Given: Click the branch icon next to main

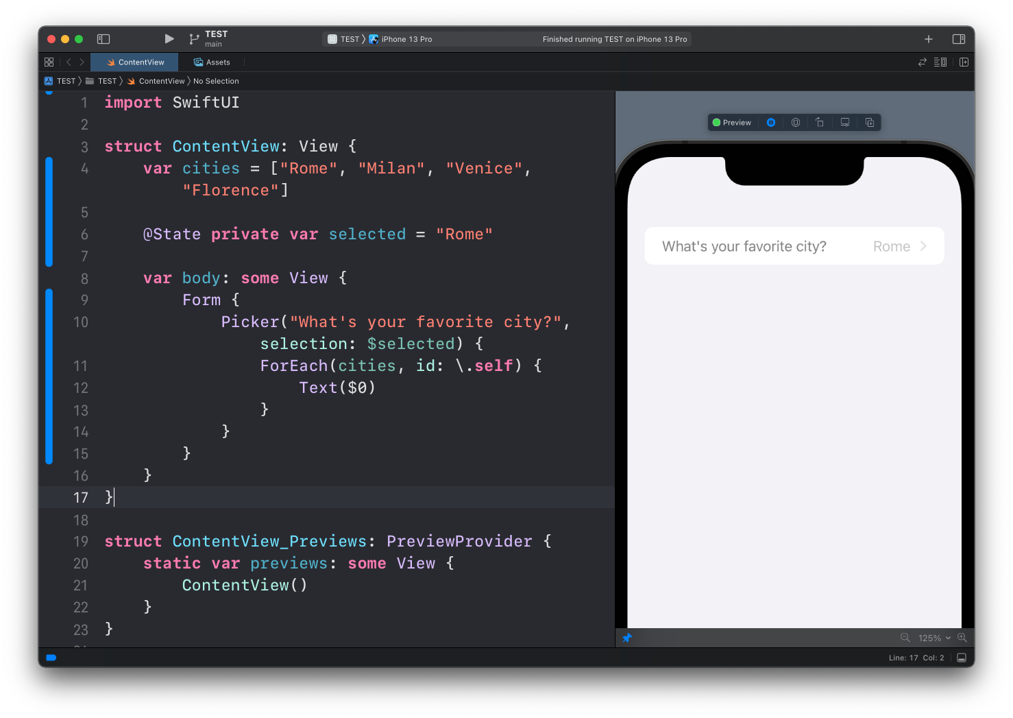Looking at the screenshot, I should coord(193,38).
